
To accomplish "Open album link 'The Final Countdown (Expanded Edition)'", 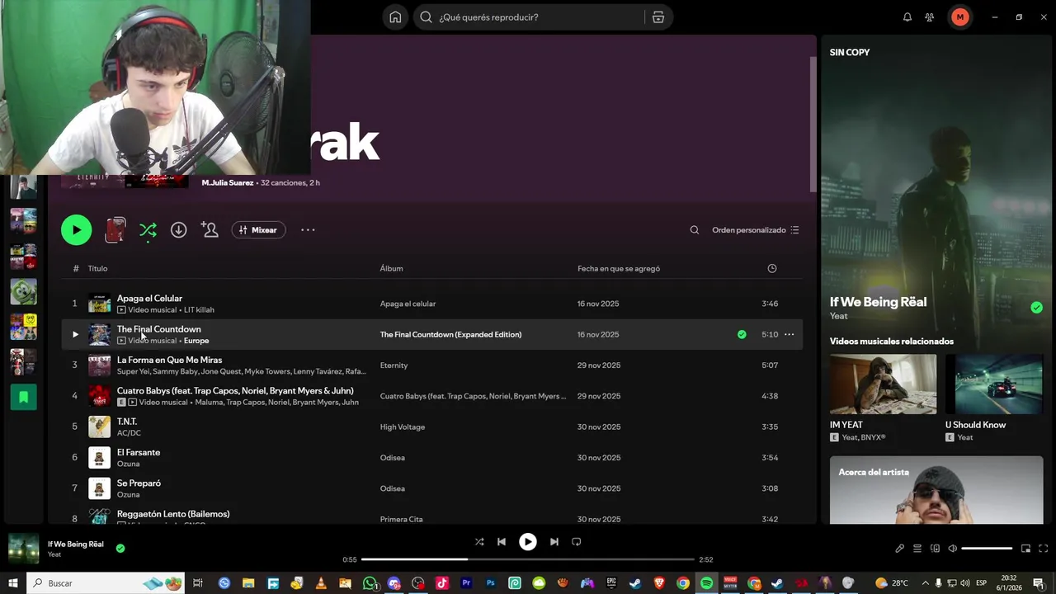I will tap(450, 334).
